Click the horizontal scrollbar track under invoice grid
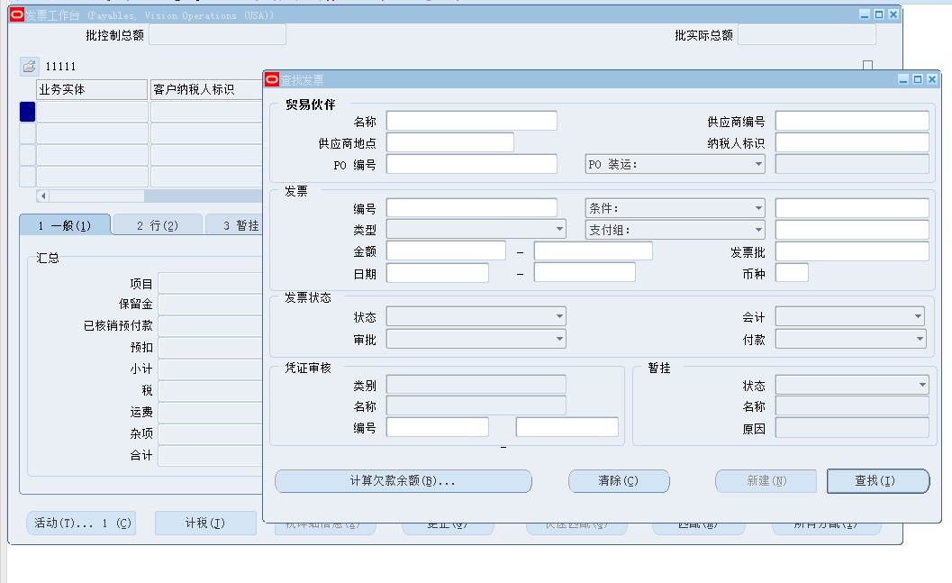This screenshot has width=952, height=583. 203,196
